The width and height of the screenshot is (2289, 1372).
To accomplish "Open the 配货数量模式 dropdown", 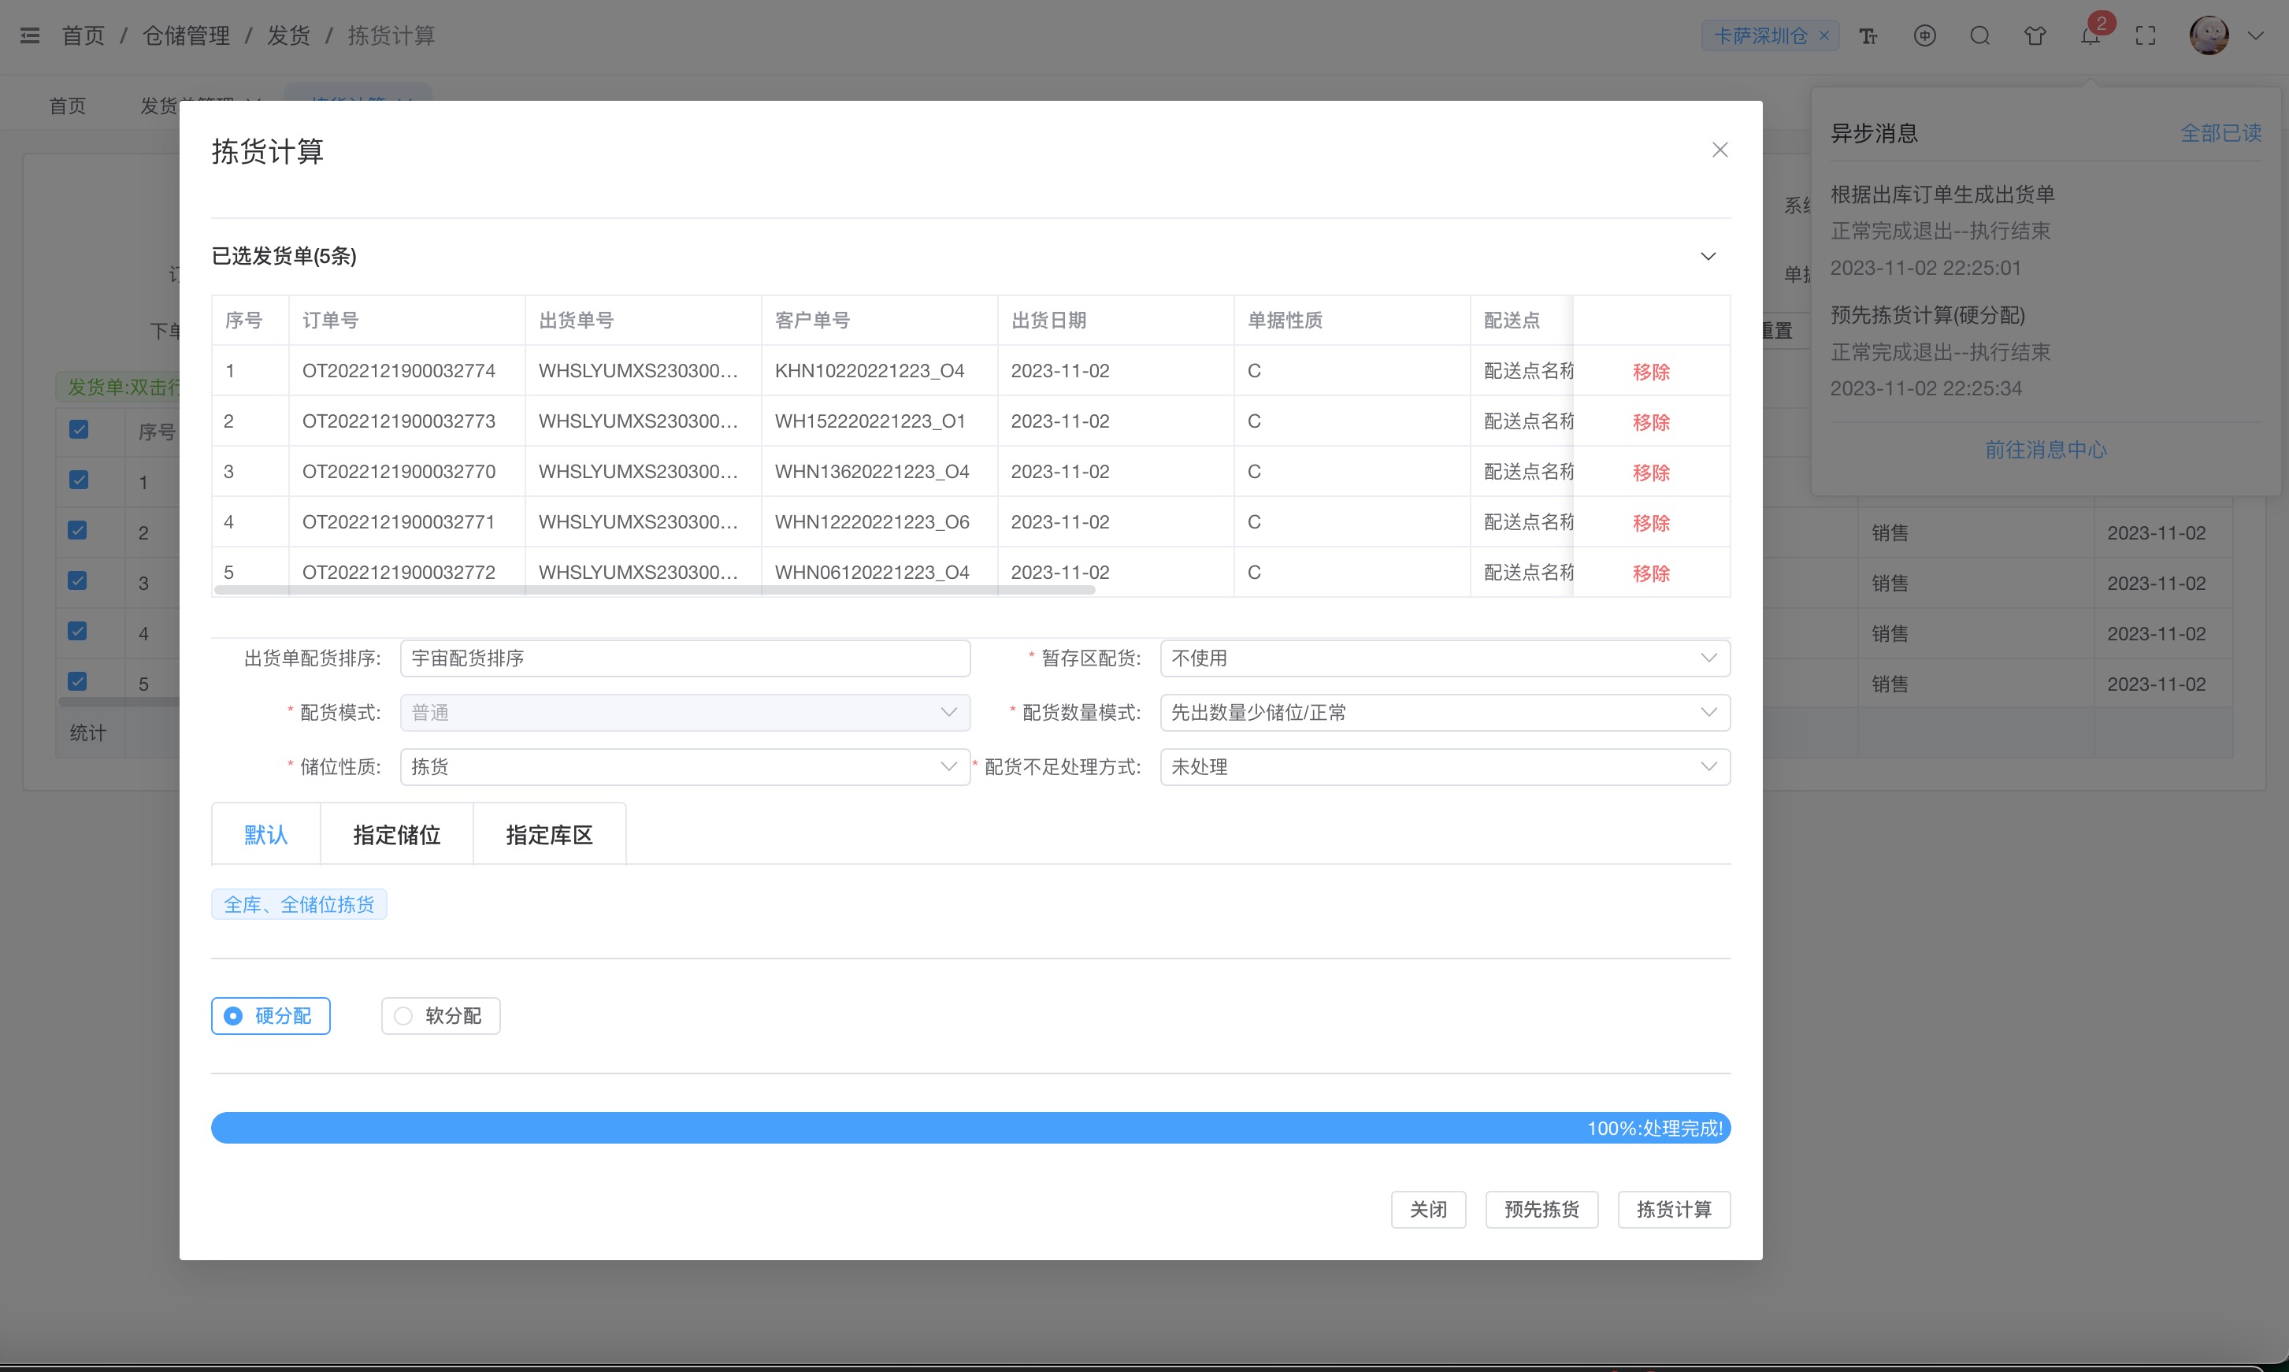I will pos(1444,713).
